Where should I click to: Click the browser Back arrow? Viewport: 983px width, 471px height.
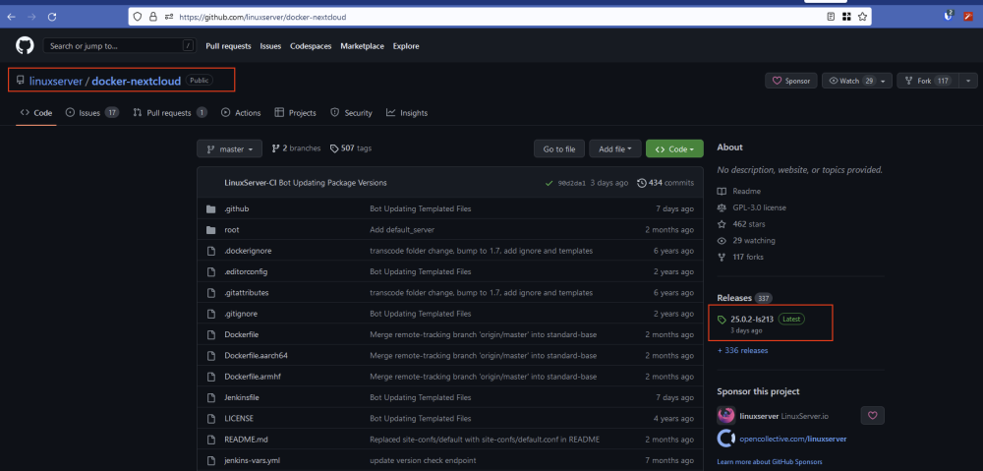11,17
